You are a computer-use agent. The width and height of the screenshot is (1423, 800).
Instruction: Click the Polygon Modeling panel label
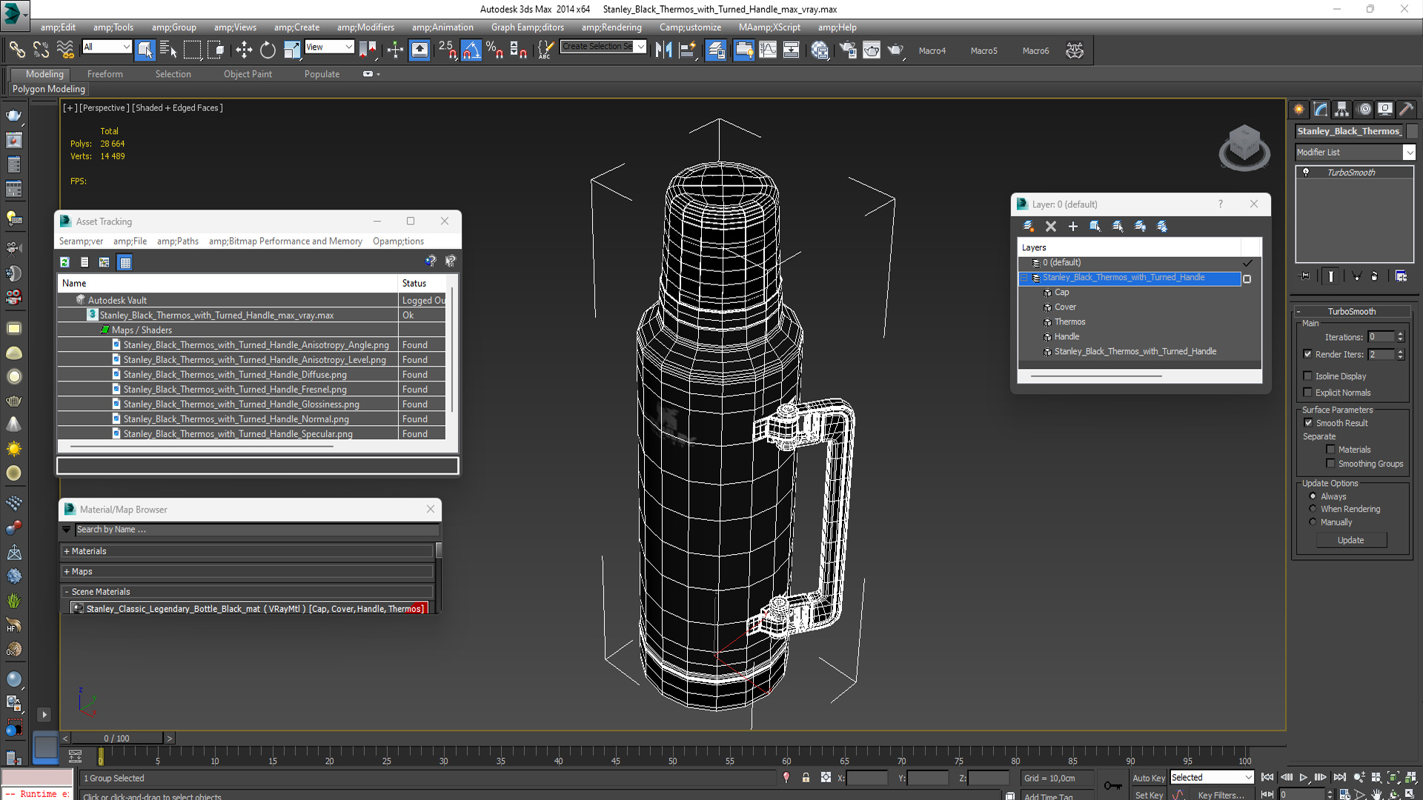(x=49, y=89)
